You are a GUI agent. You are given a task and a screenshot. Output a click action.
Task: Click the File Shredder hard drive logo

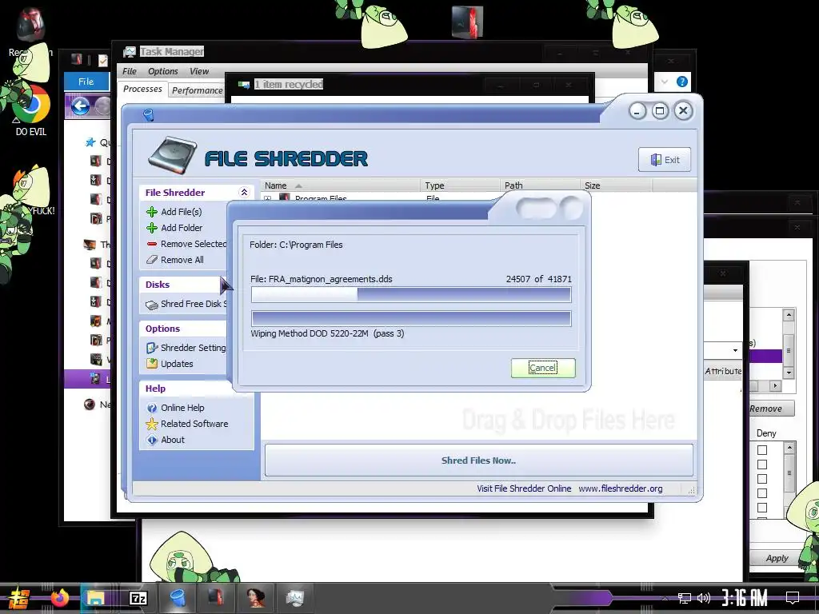click(x=171, y=155)
